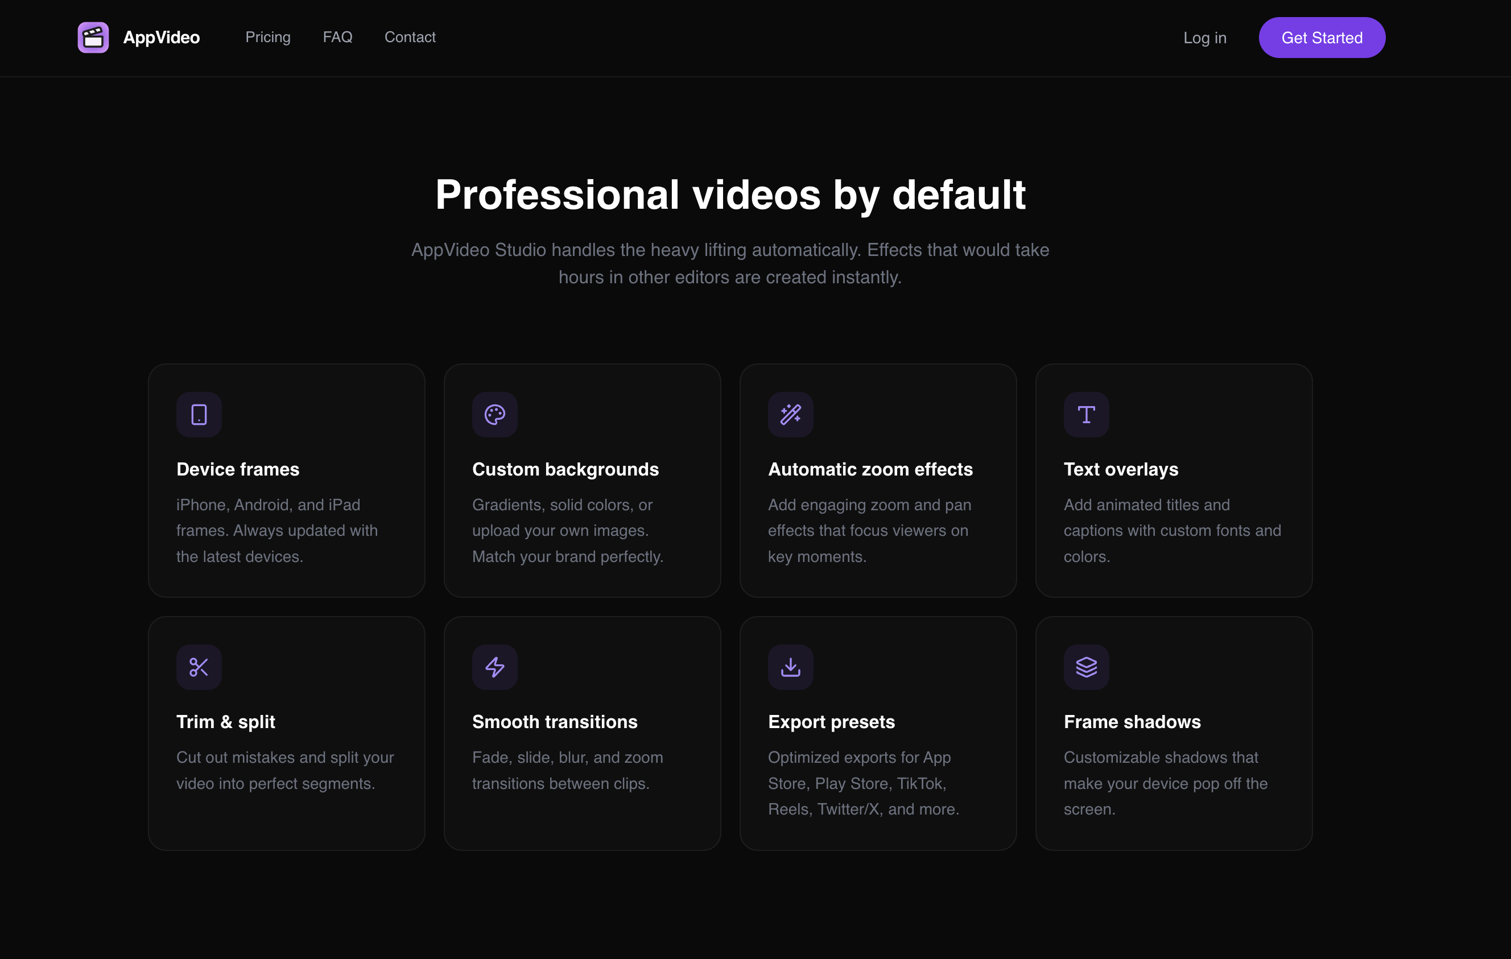Select the Smooth transitions card
Viewport: 1511px width, 959px height.
(583, 733)
